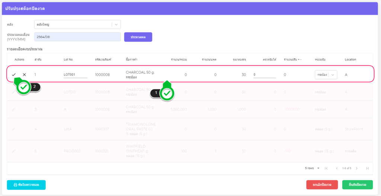Click the Lot No. field containing LOT001
Viewport: 381px width, 196px height.
pyautogui.click(x=75, y=75)
